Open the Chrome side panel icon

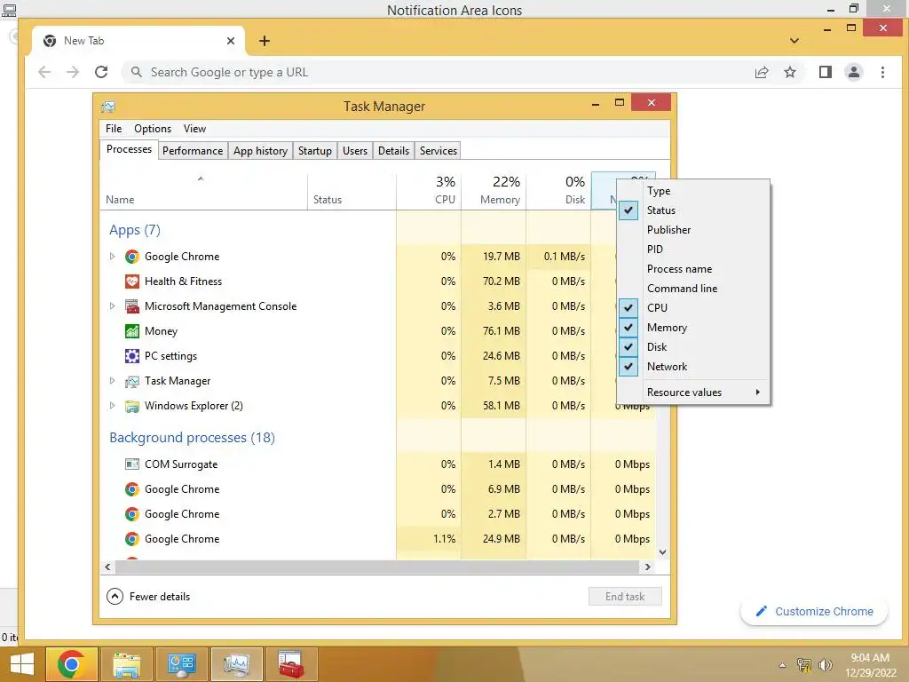[825, 72]
